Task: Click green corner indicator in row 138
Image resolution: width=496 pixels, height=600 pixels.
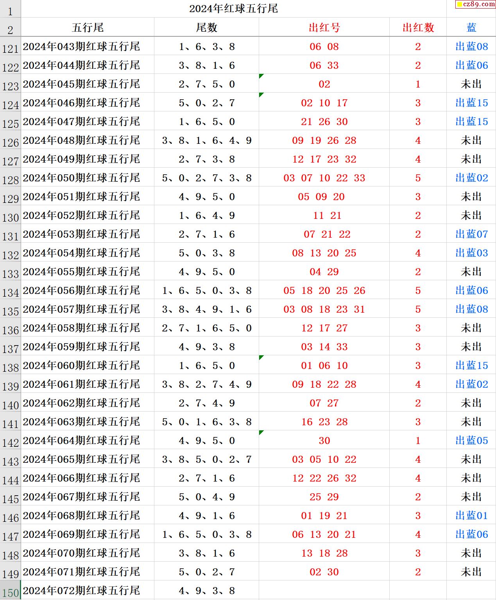Action: coord(261,357)
